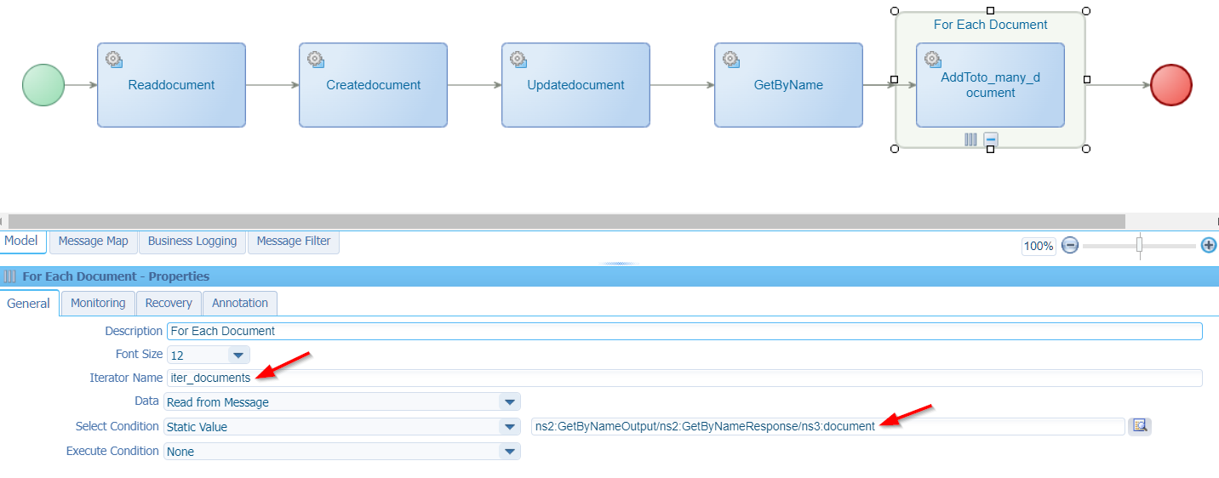
Task: Expand the Select Condition Static Value dropdown
Action: [x=509, y=427]
